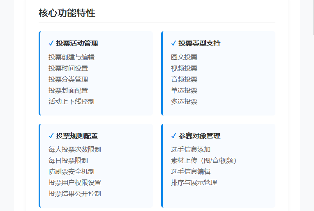Image resolution: width=314 pixels, height=211 pixels.
Task: Select the 投票创建与编辑 list item
Action: tap(72, 57)
